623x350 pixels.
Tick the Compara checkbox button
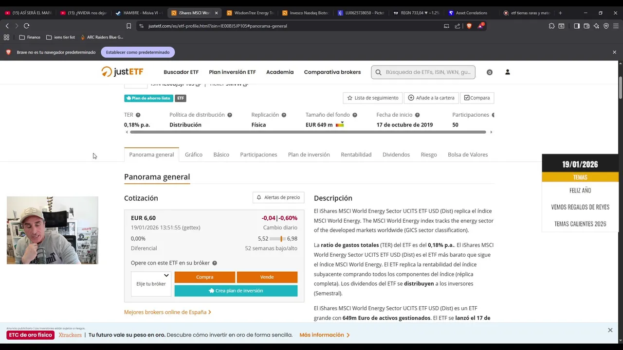point(477,98)
